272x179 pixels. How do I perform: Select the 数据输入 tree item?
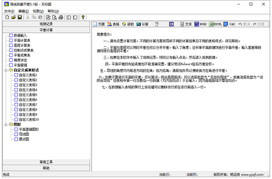coord(18,35)
